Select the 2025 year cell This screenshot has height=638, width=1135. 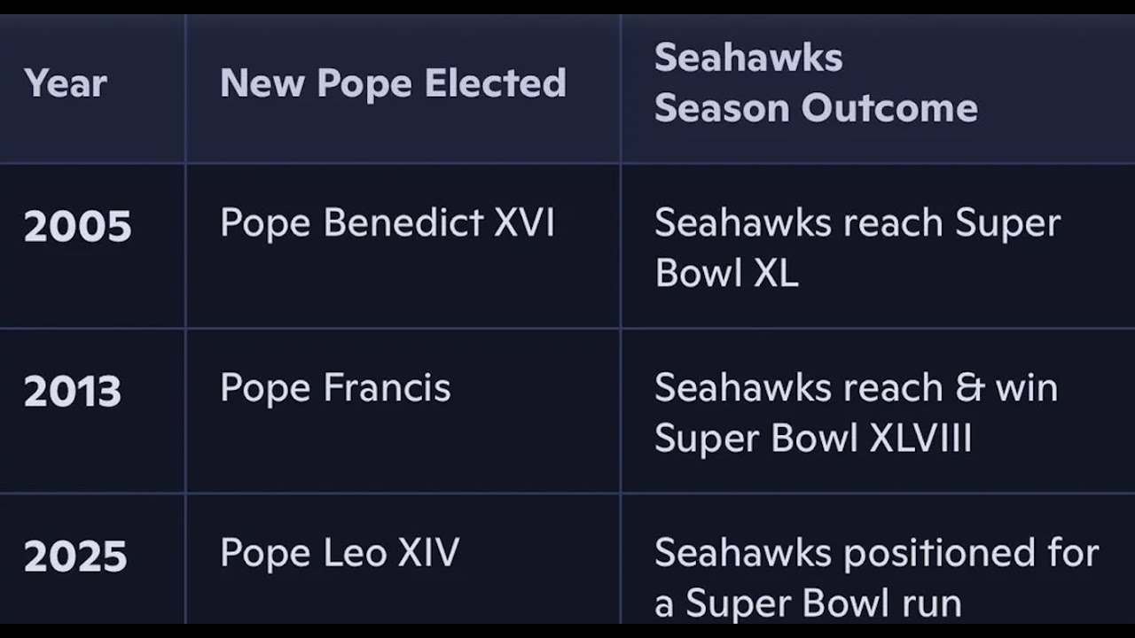[75, 556]
